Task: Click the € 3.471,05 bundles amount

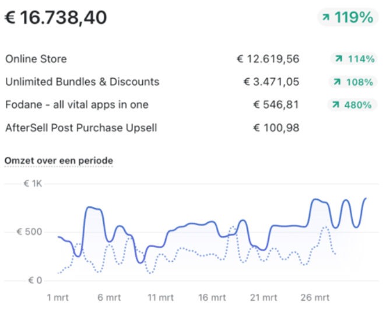Action: pyautogui.click(x=271, y=82)
